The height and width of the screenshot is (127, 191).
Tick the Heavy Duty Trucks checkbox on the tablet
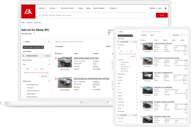click(x=119, y=67)
